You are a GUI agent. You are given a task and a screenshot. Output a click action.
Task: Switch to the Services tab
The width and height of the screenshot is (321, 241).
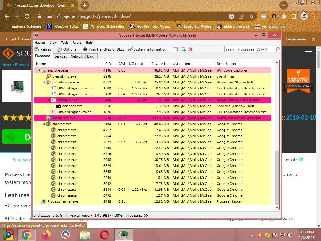click(61, 56)
